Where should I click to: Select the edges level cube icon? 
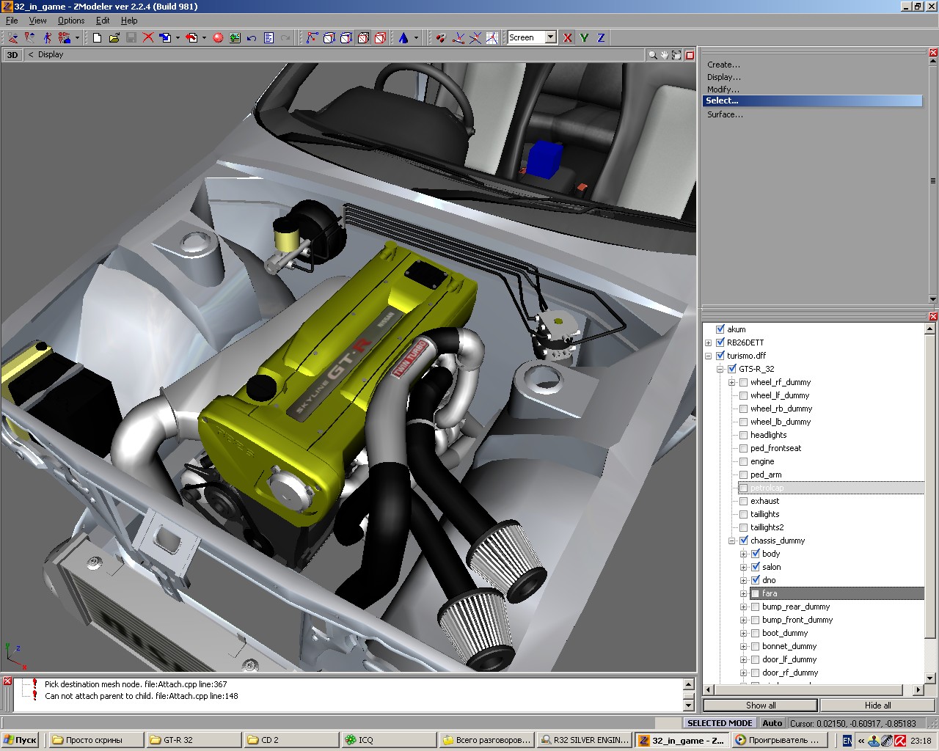tap(329, 37)
